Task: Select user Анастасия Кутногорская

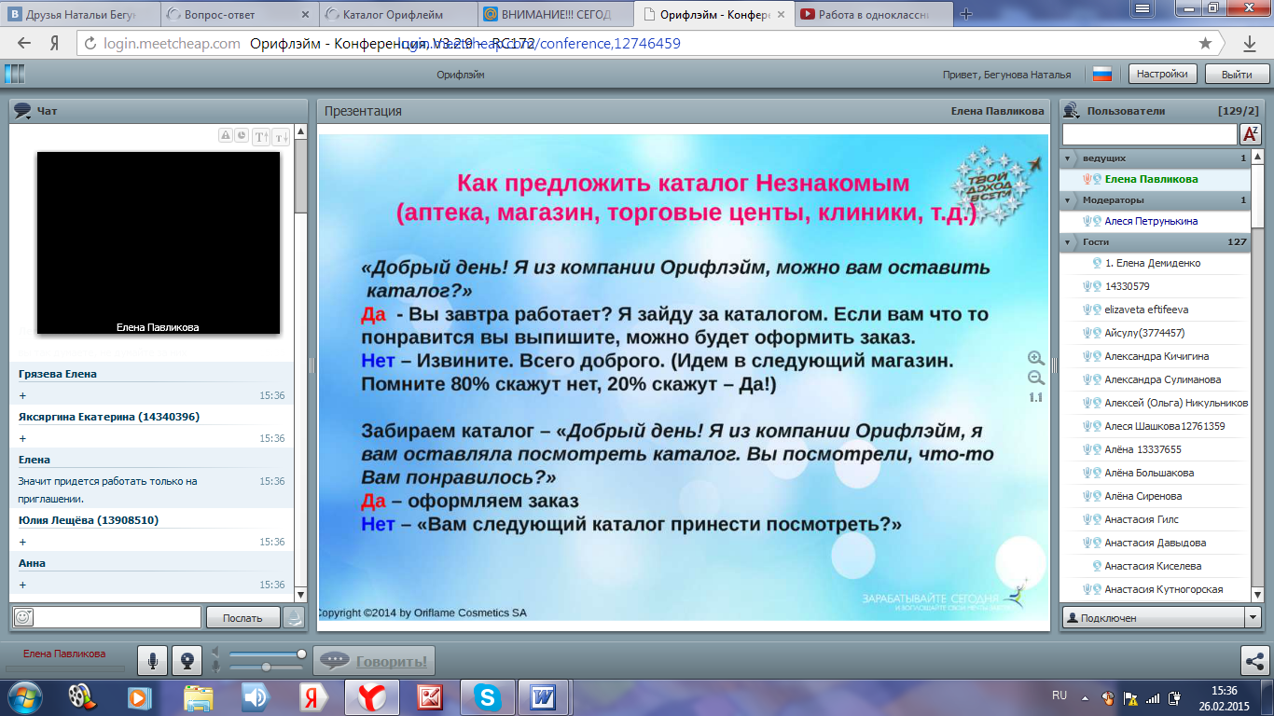Action: [1162, 589]
